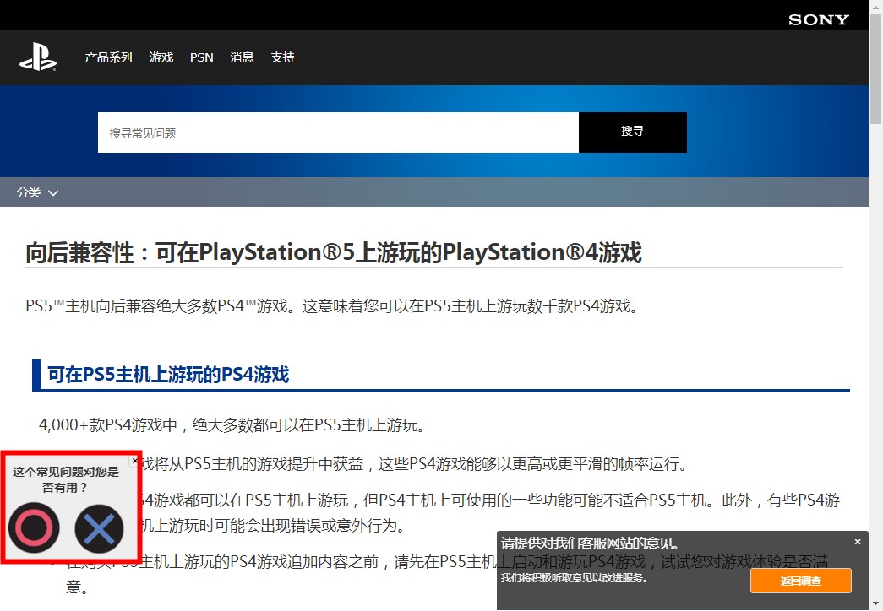Focus the 搜寻常见问题 search field

(339, 132)
